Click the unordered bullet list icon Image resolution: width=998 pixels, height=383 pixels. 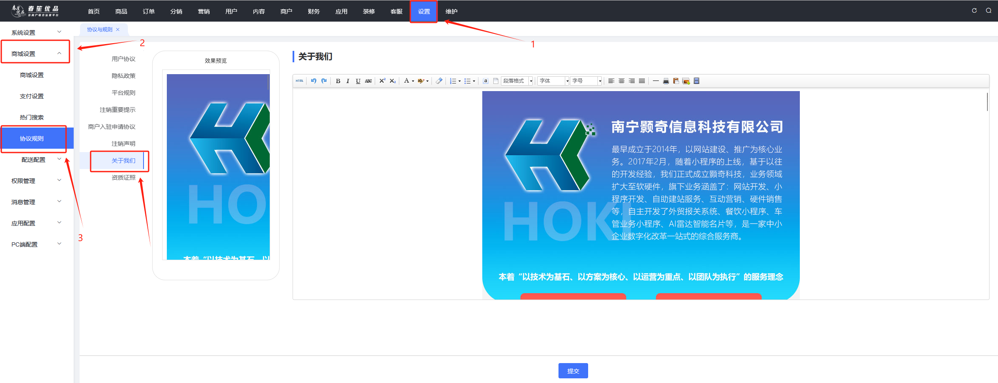point(467,81)
